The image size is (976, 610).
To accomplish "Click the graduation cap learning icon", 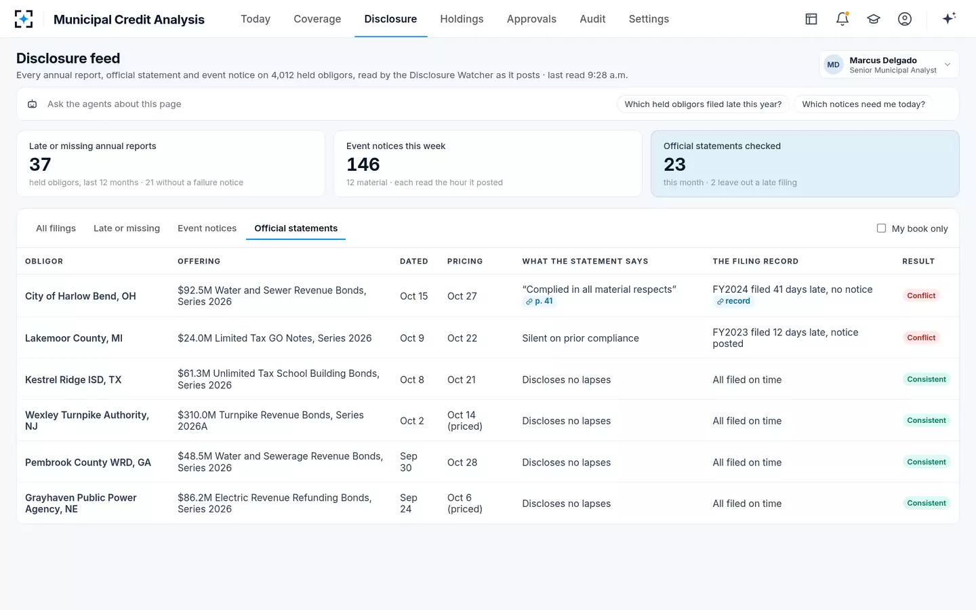I will click(874, 19).
